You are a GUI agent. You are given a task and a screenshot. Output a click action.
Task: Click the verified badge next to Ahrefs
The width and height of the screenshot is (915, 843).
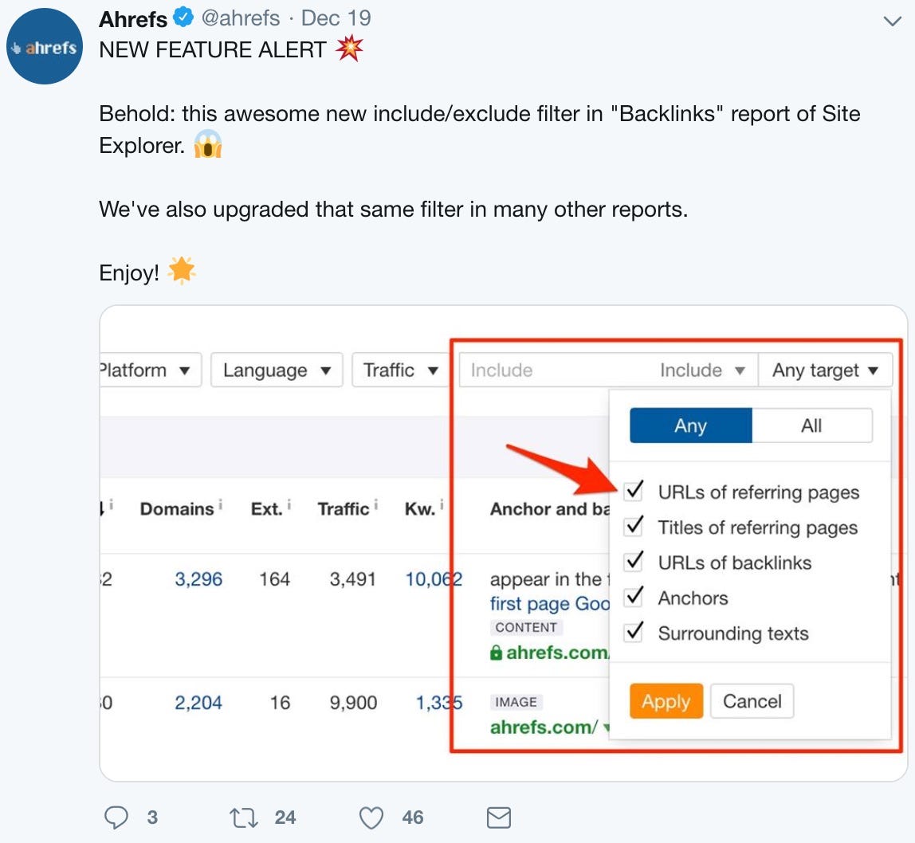184,18
